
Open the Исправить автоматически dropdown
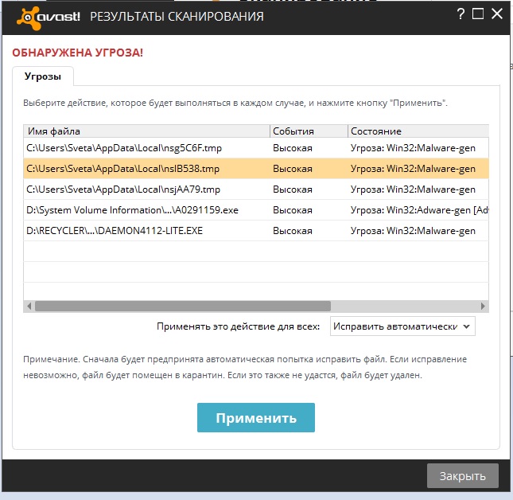(x=402, y=326)
